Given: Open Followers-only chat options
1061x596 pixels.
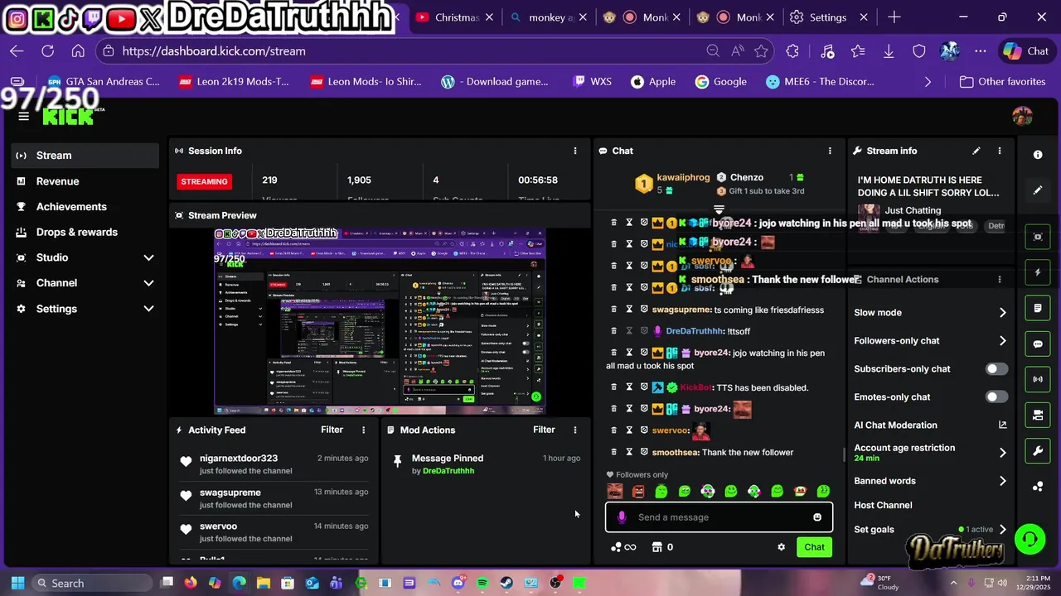Looking at the screenshot, I should tap(930, 341).
